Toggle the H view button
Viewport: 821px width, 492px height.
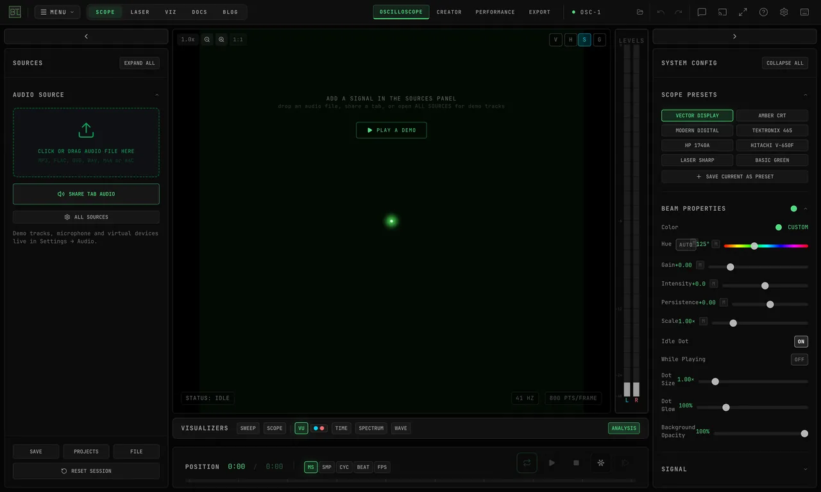[x=570, y=40]
